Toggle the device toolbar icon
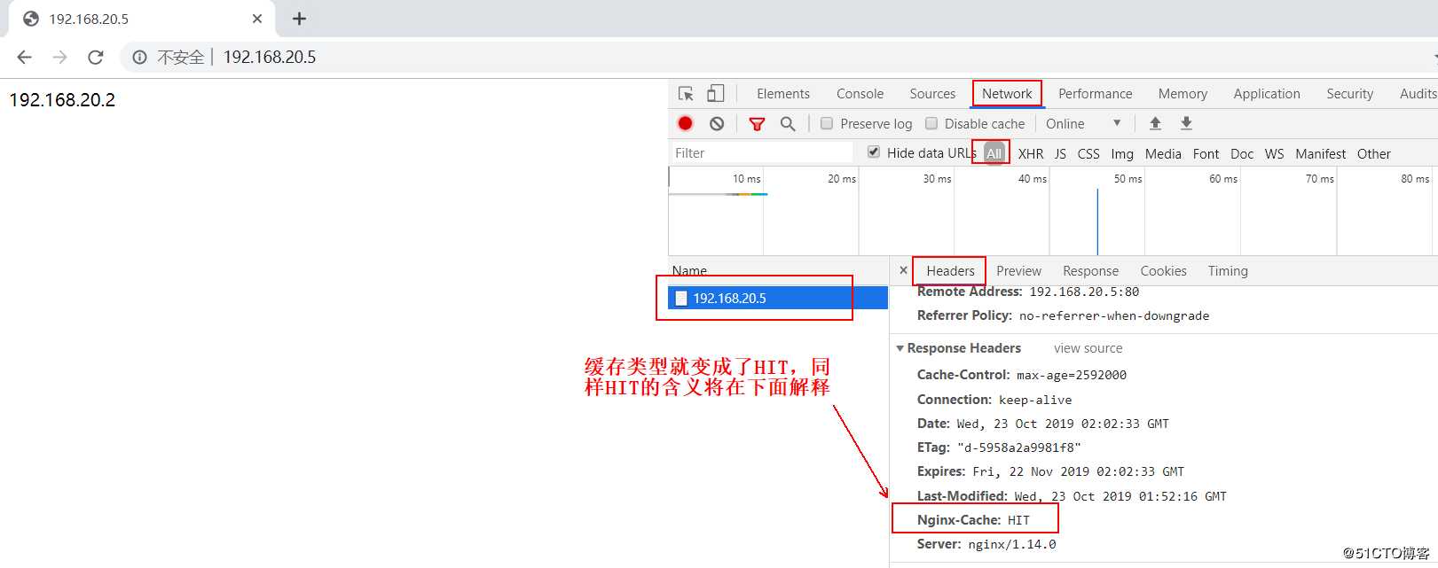Image resolution: width=1438 pixels, height=568 pixels. 715,93
